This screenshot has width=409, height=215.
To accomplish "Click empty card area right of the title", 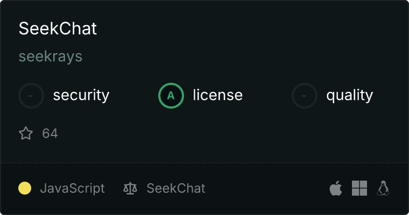I will point(258,28).
